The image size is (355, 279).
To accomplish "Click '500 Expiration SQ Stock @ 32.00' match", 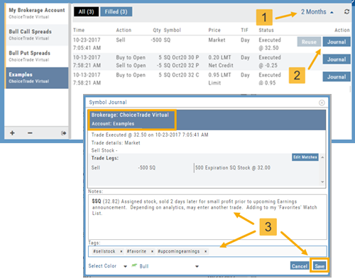I will coord(233,168).
